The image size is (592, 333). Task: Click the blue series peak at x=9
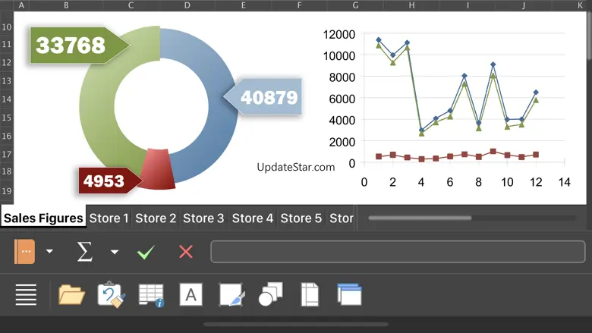(x=493, y=65)
